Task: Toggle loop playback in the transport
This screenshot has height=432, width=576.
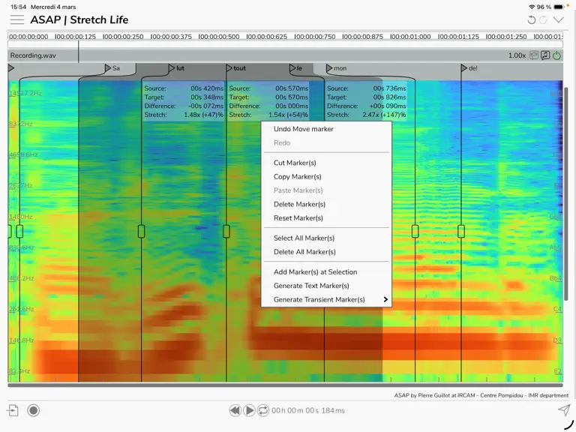Action: click(263, 410)
